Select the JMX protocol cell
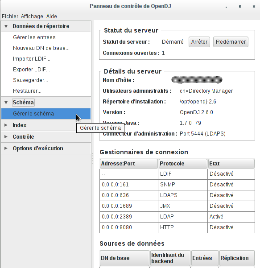Viewport: 260px width, 268px height. pos(183,206)
